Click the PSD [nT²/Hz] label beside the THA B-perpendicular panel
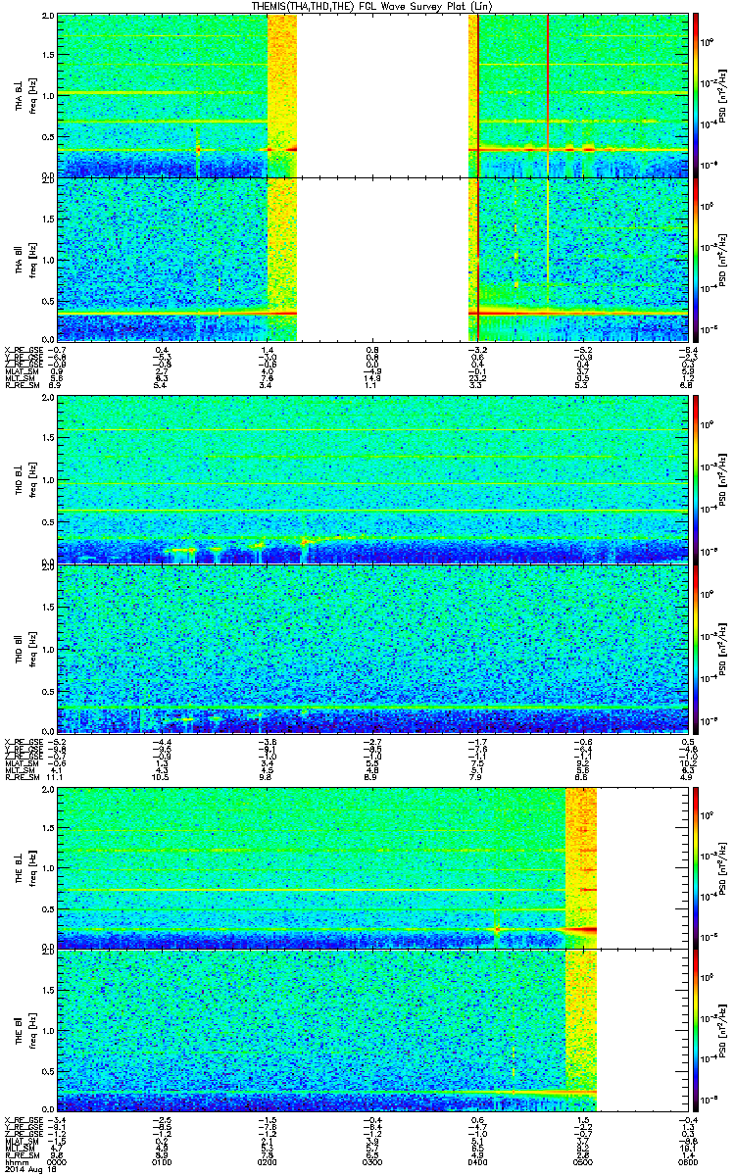Screen dimensions: 735x1176 721,96
